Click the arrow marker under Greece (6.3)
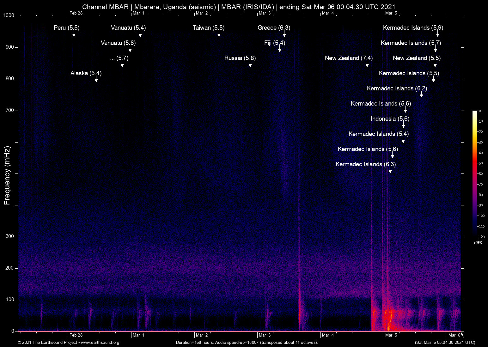Image resolution: width=488 pixels, height=347 pixels. [284, 34]
